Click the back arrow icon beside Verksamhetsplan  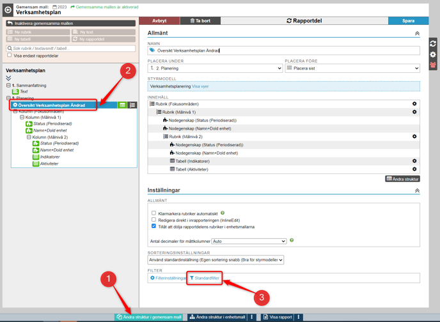(x=8, y=10)
